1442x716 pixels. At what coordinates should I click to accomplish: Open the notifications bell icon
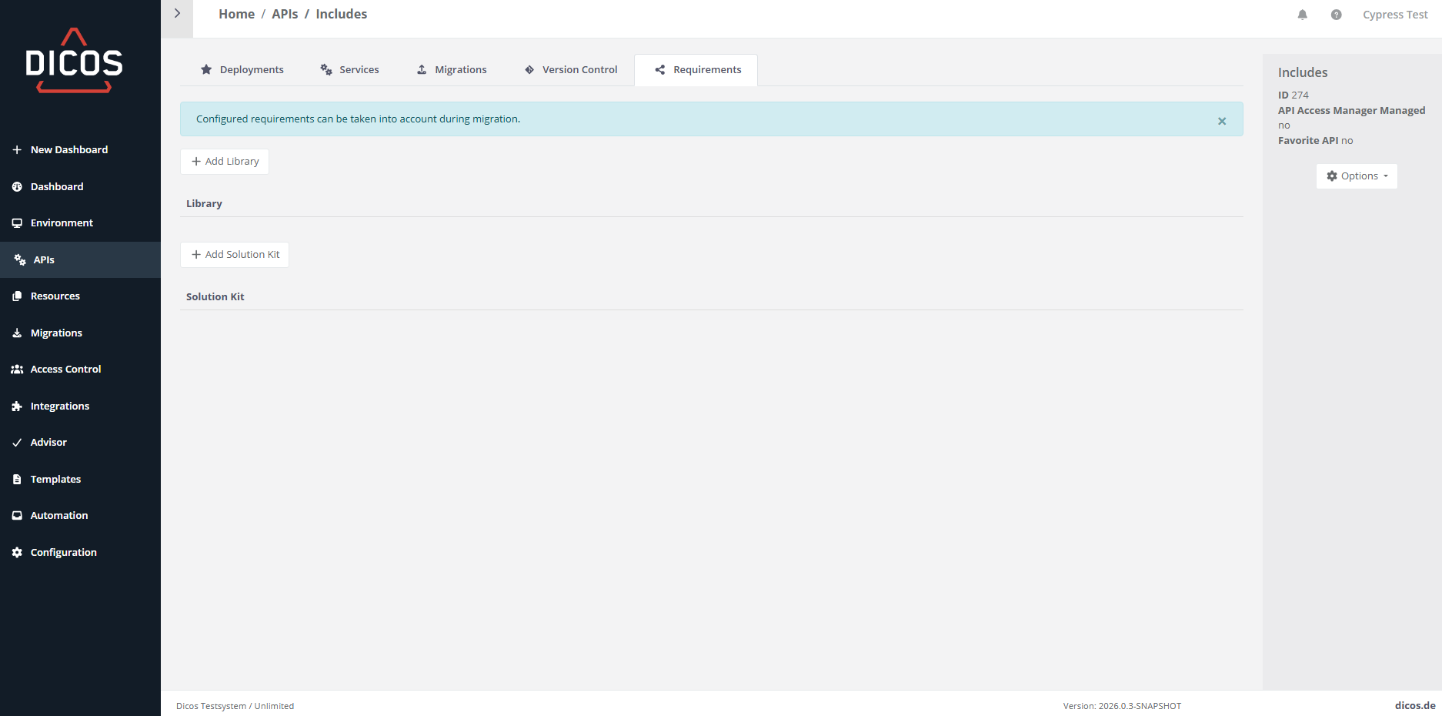coord(1302,15)
